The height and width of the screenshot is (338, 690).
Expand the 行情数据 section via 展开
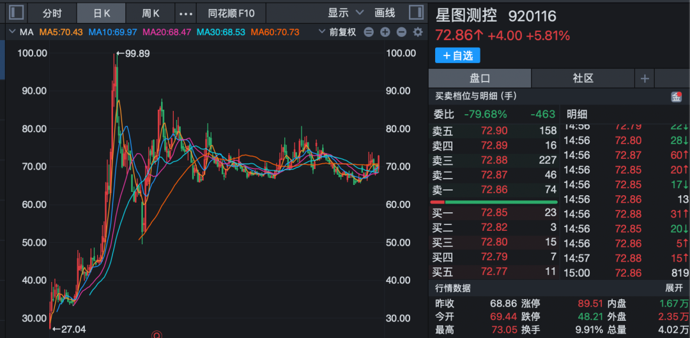tap(674, 288)
